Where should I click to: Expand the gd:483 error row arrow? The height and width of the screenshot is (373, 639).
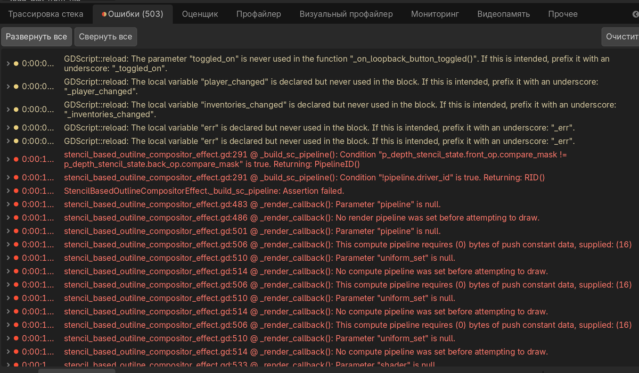(7, 204)
